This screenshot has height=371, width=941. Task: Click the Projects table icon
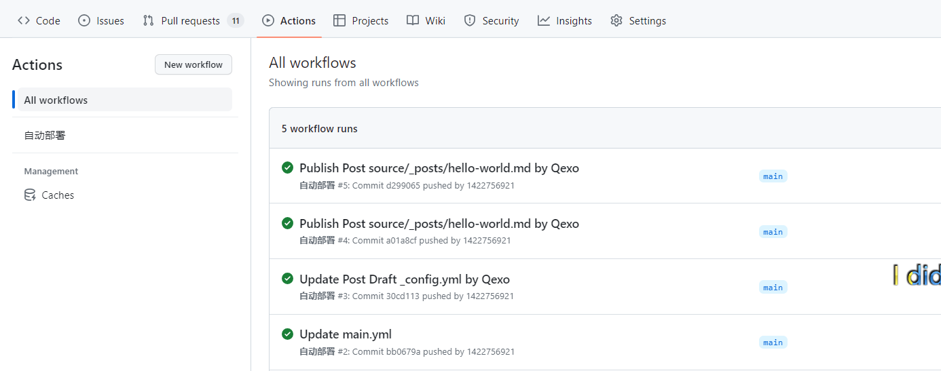coord(339,20)
